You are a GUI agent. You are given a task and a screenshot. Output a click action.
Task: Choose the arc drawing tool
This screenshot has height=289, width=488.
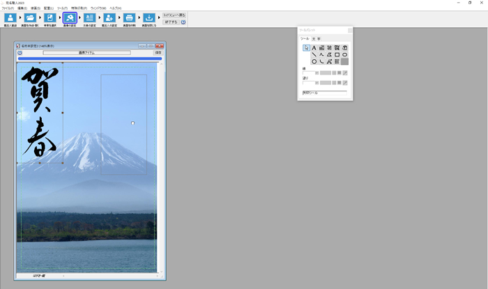[x=321, y=61]
